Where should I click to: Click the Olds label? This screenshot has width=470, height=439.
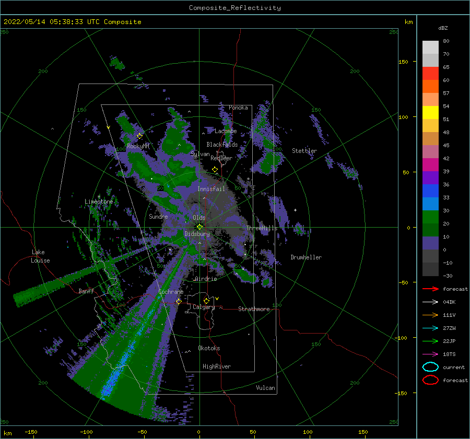(x=199, y=217)
